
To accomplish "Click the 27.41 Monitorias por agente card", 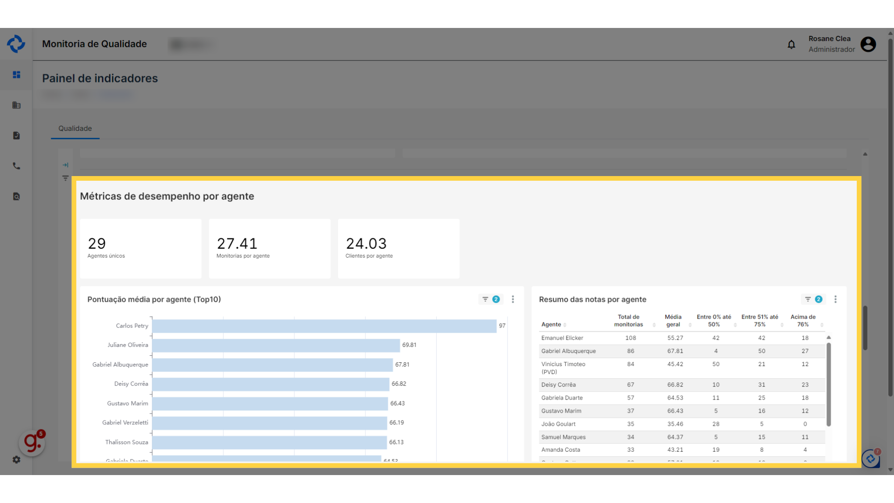I will [x=270, y=249].
